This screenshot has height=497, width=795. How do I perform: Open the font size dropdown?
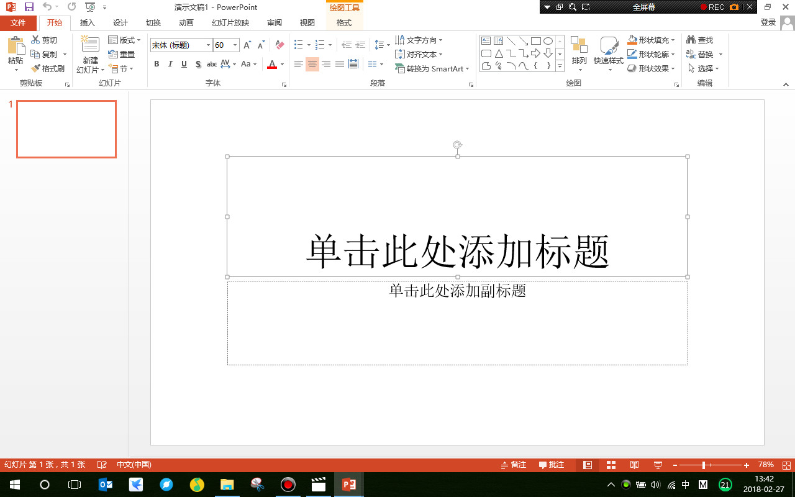click(x=236, y=45)
